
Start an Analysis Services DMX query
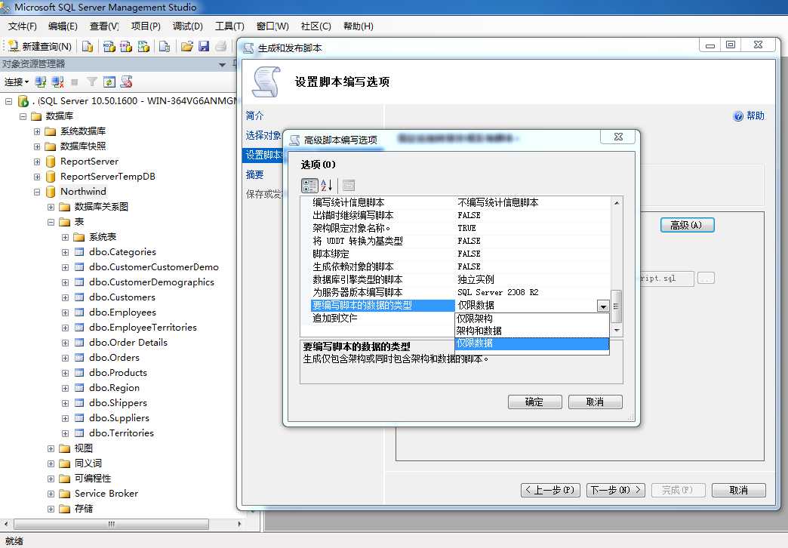click(126, 46)
